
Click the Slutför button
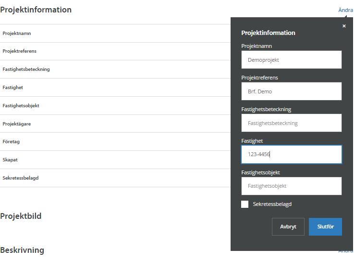(325, 227)
